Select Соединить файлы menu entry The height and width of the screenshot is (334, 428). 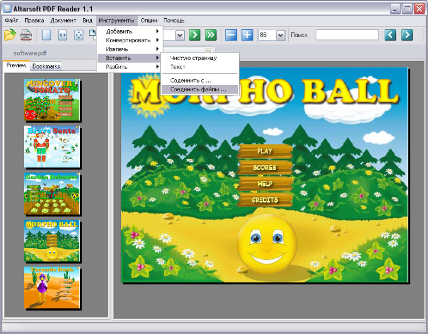pos(198,89)
